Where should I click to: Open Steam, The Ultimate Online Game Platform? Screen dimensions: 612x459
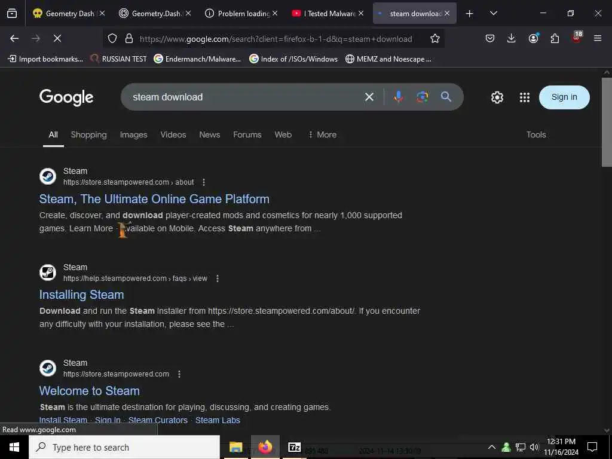point(154,199)
